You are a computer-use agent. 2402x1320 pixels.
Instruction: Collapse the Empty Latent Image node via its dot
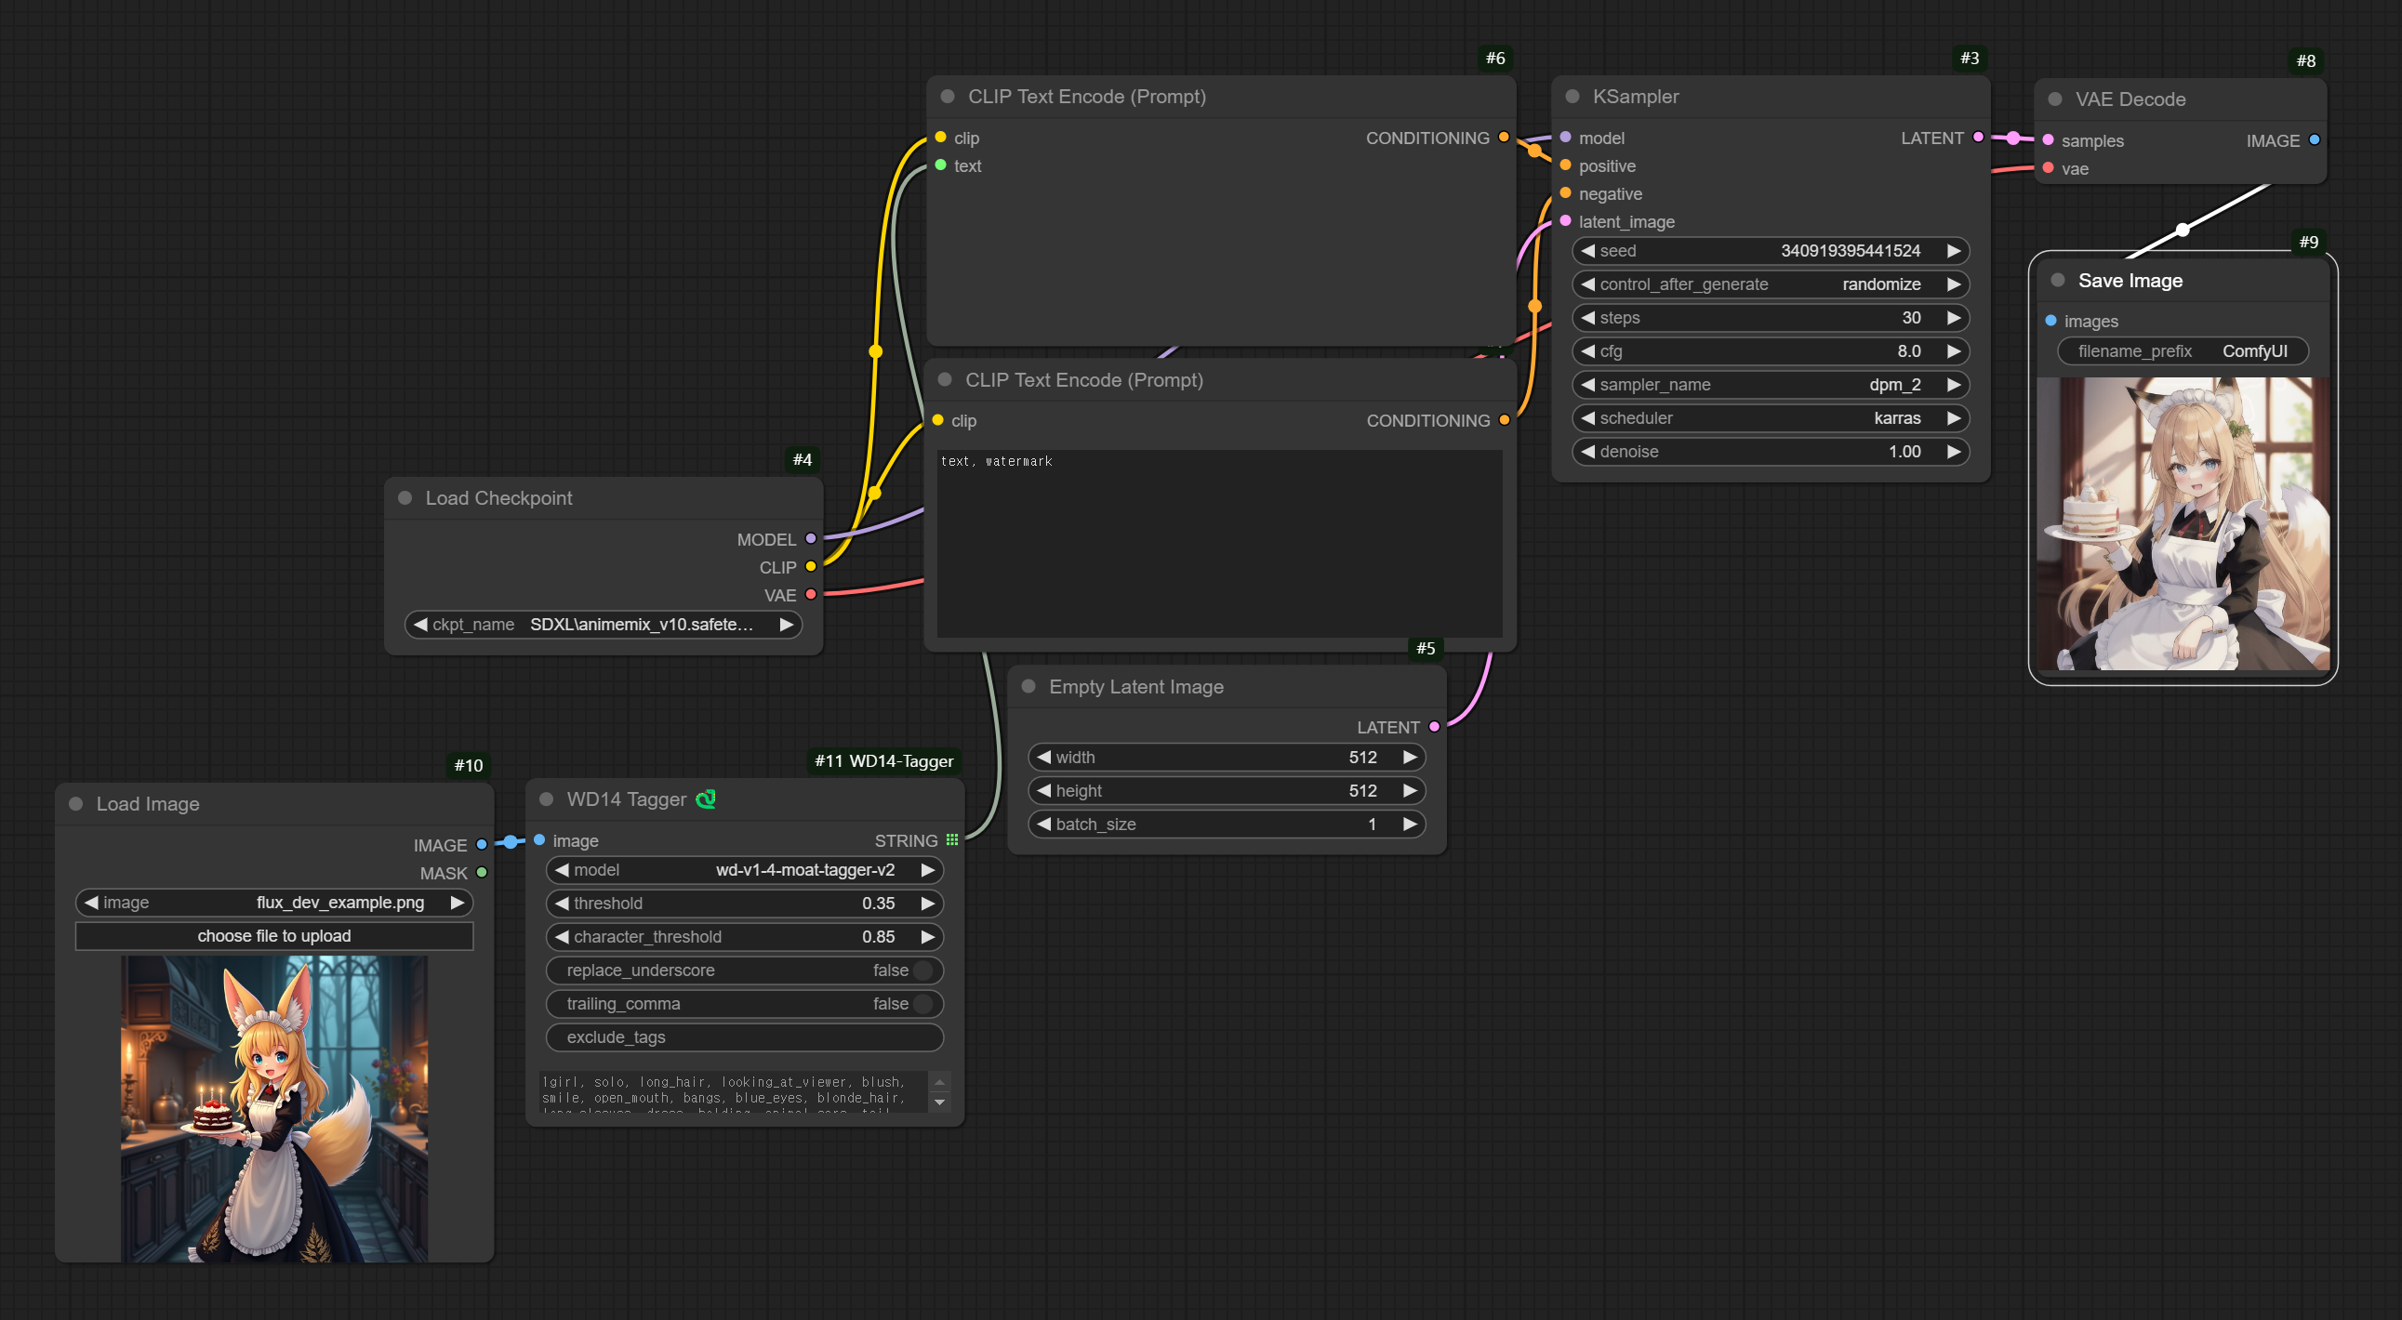pyautogui.click(x=1028, y=686)
